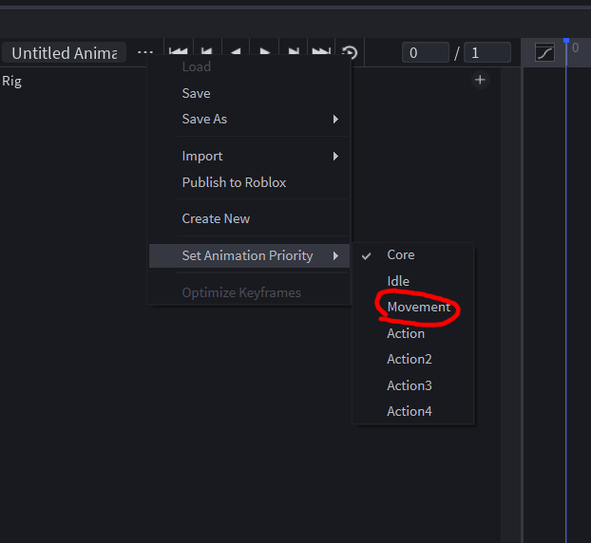Go to previous keyframe button
Image resolution: width=591 pixels, height=543 pixels.
click(207, 52)
